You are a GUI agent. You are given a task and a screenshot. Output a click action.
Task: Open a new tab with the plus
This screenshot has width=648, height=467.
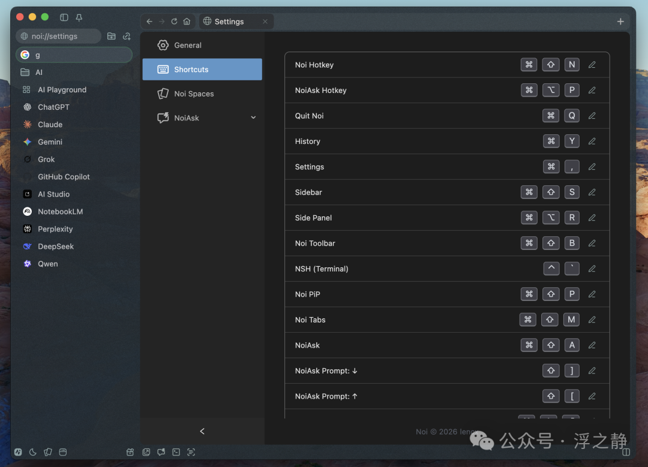click(620, 22)
